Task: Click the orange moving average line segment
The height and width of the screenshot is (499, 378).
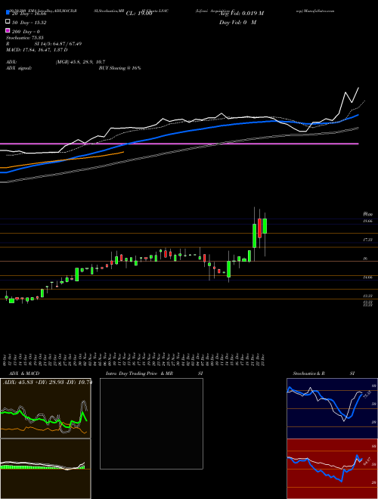Action: coord(62,160)
